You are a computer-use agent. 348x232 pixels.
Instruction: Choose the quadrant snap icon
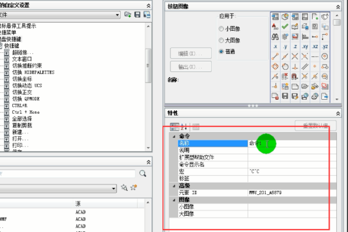coord(275,66)
